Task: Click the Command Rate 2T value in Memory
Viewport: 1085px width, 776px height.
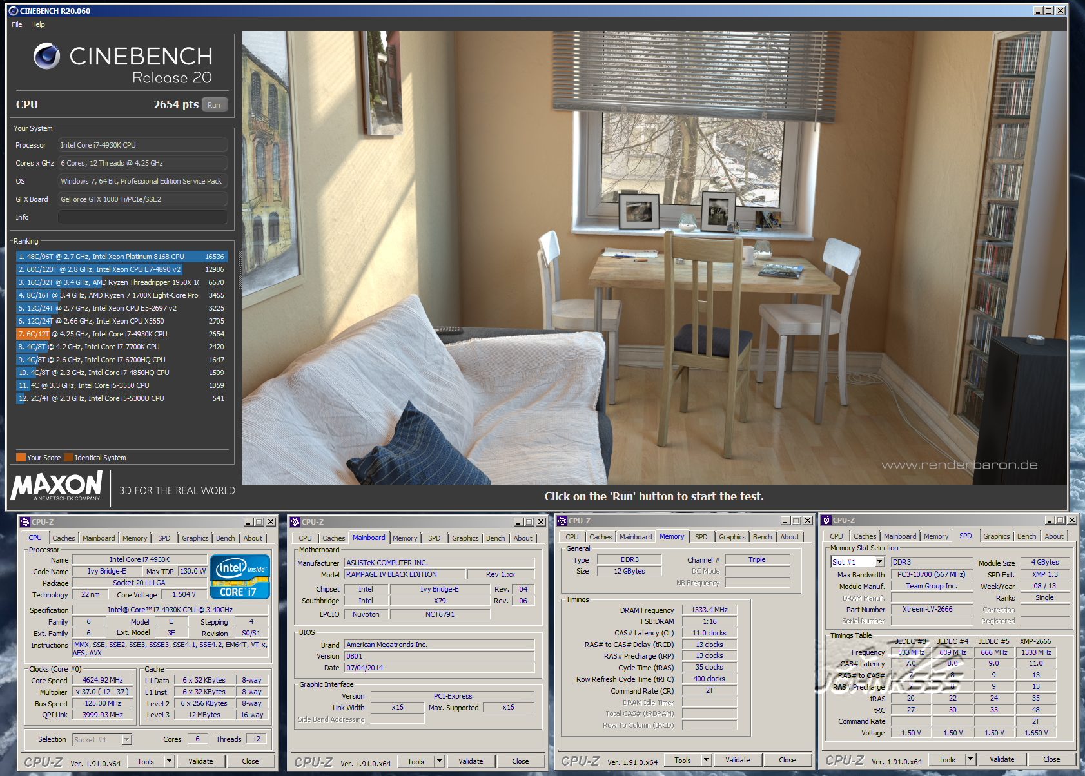Action: pos(709,690)
